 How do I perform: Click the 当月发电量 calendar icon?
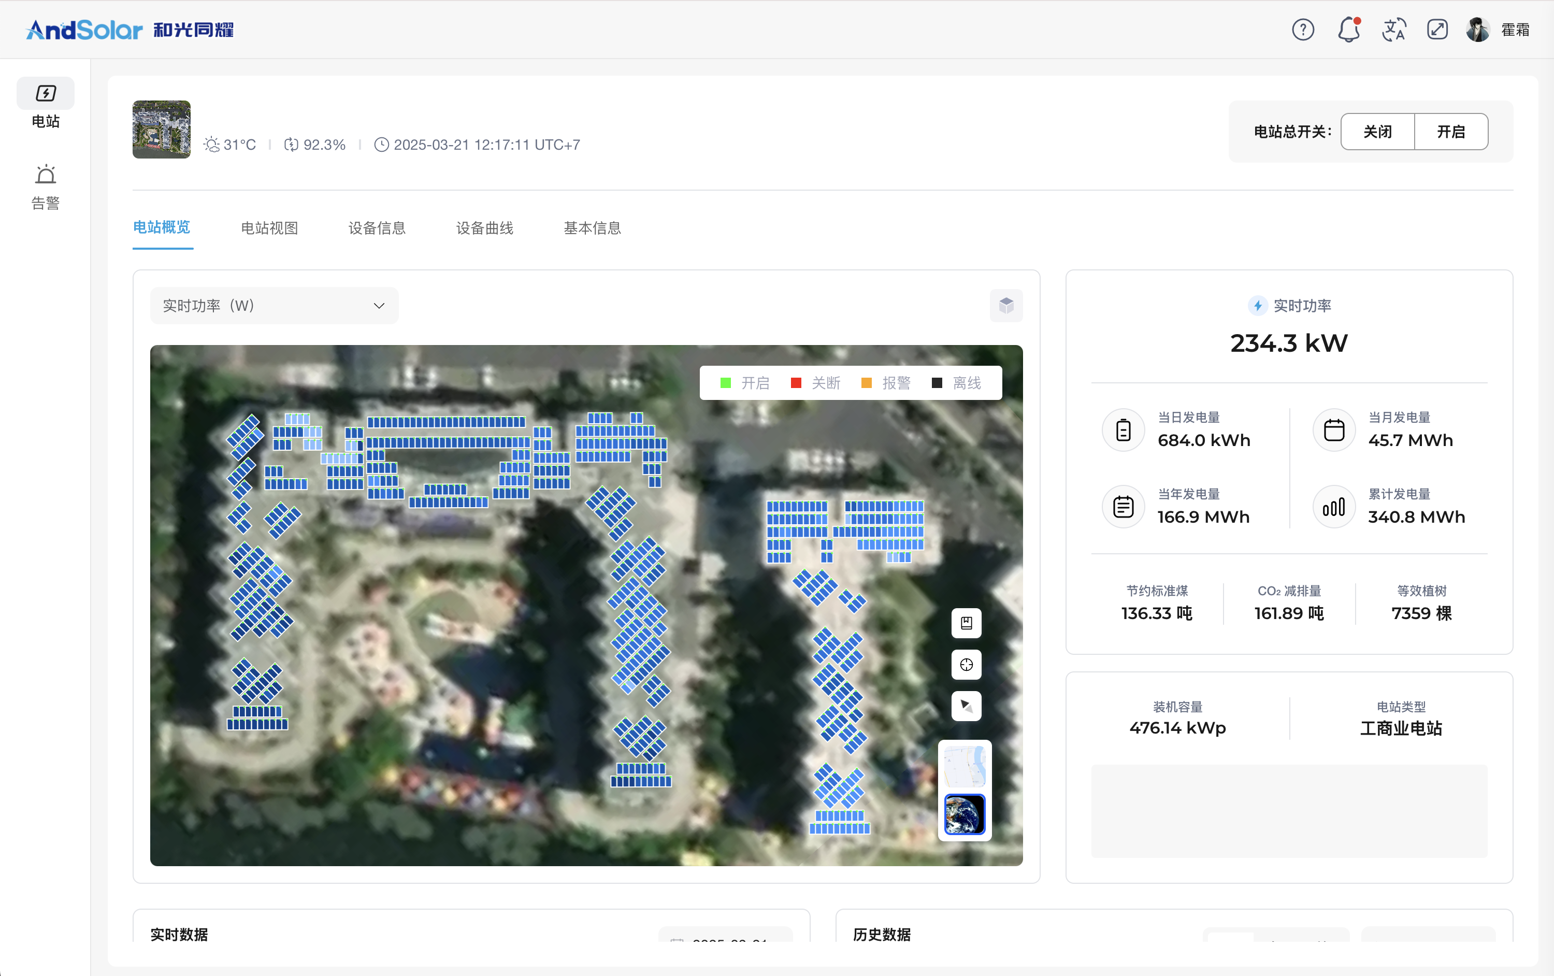point(1334,430)
